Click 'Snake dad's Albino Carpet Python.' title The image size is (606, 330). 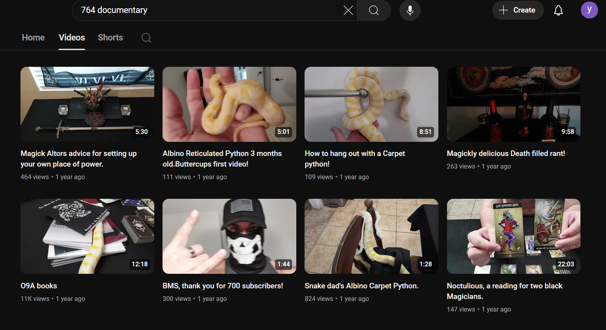[x=362, y=286]
